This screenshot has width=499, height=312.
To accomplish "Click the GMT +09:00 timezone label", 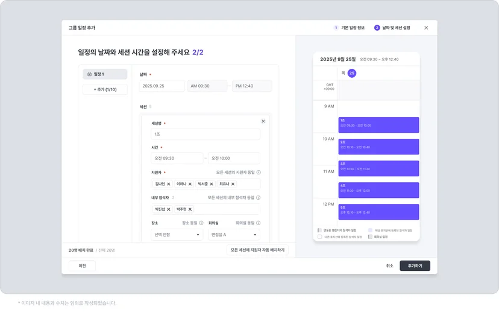I will tap(330, 87).
